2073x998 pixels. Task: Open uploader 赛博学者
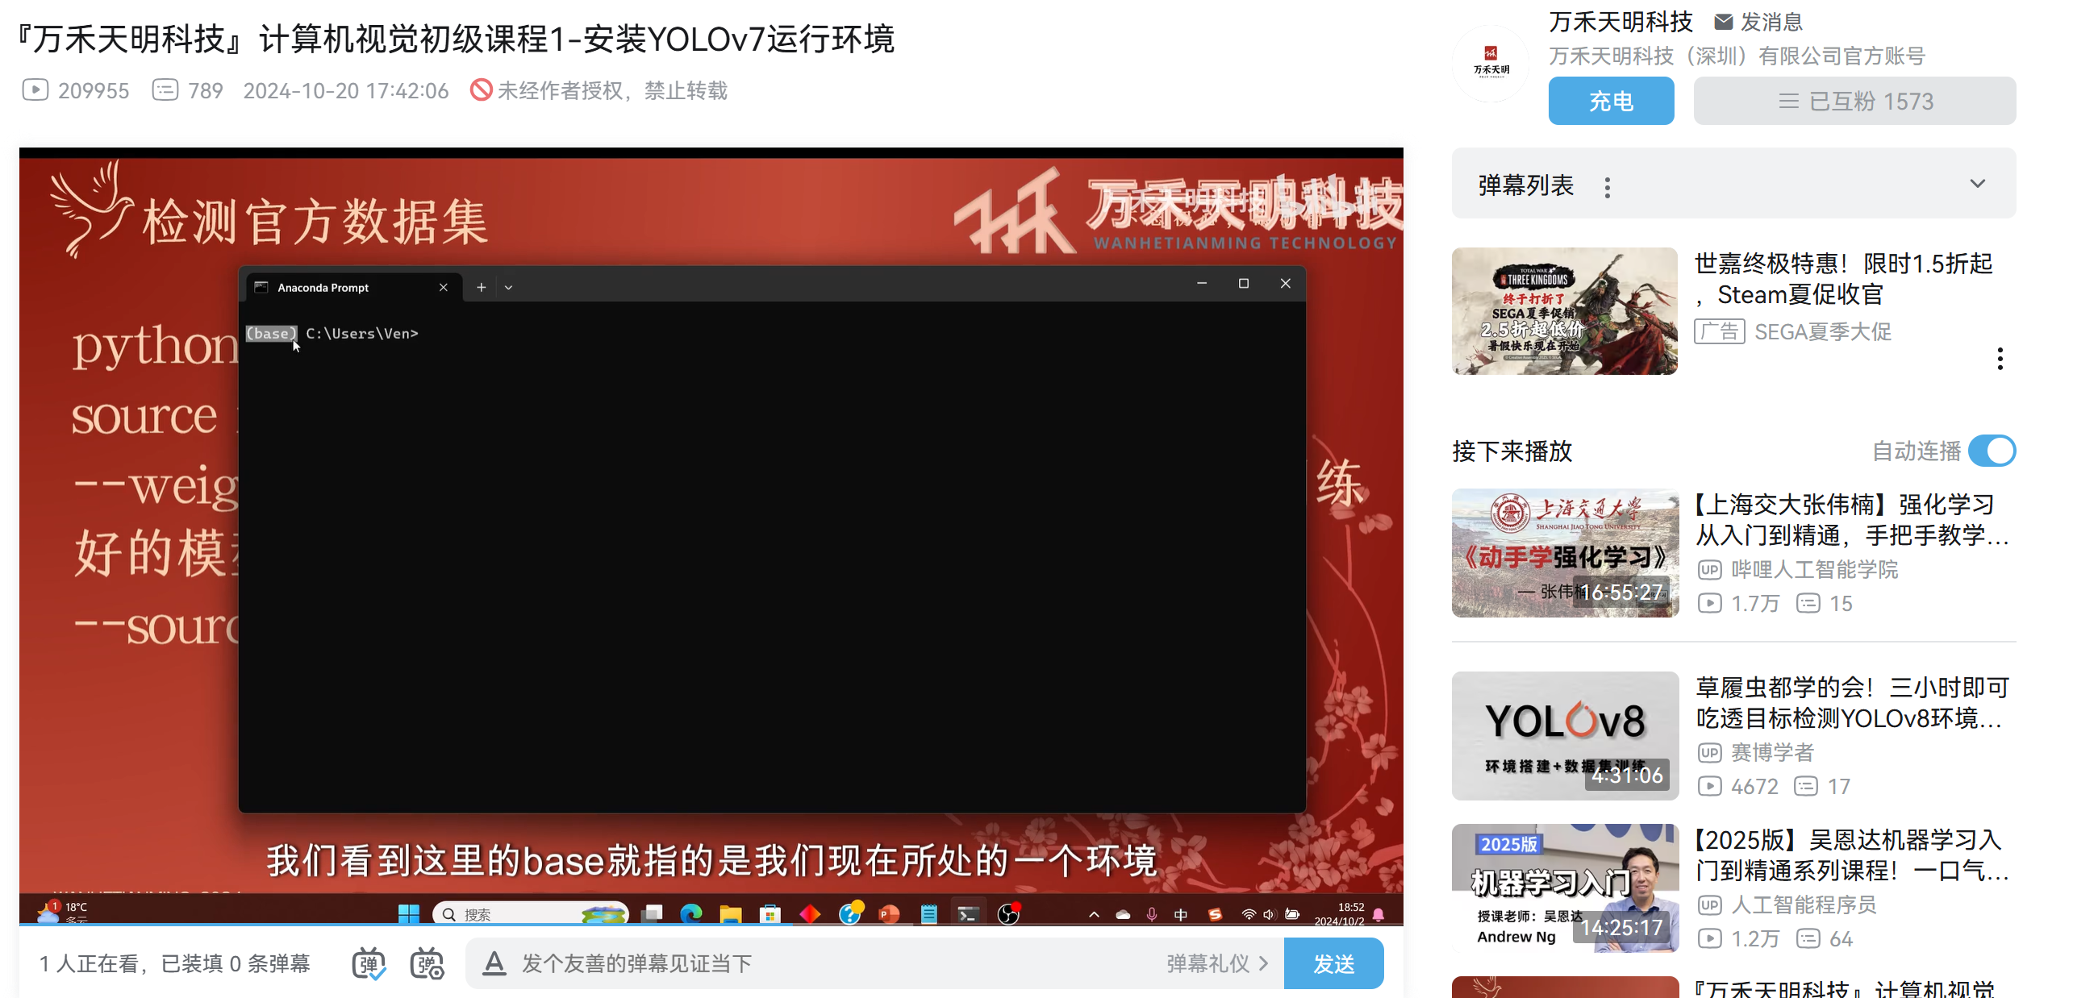pyautogui.click(x=1771, y=752)
